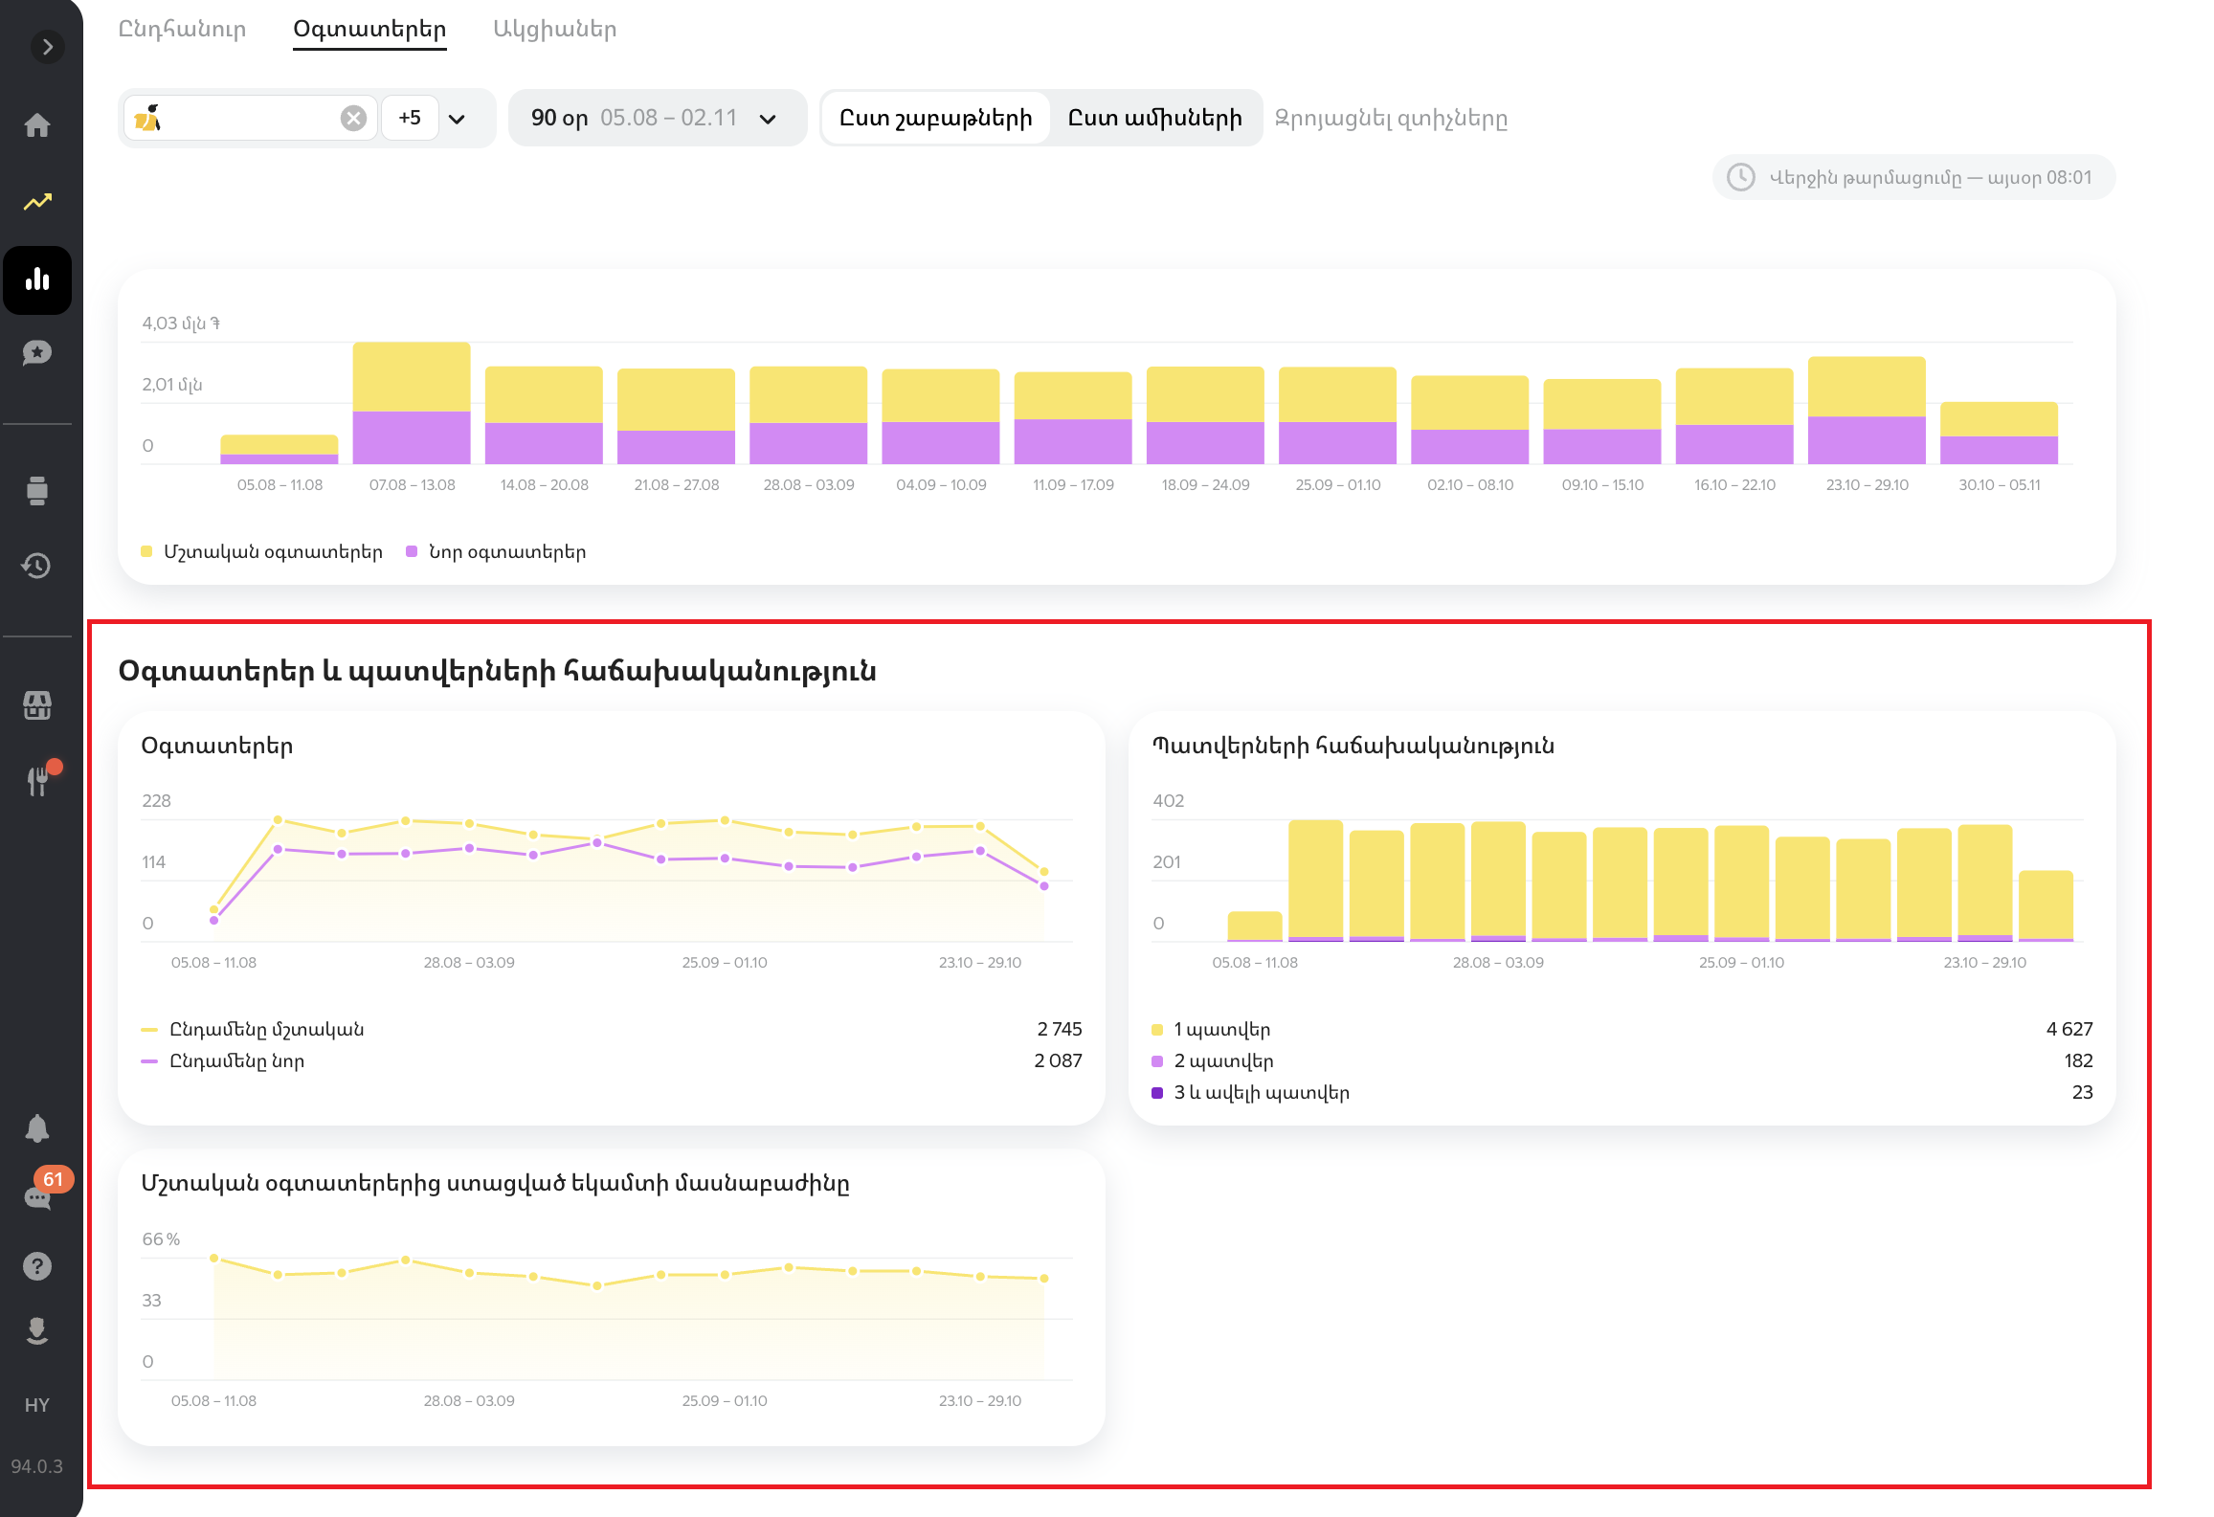The height and width of the screenshot is (1517, 2214).
Task: Expand the restaurant selector dropdown arrow
Action: coord(457,119)
